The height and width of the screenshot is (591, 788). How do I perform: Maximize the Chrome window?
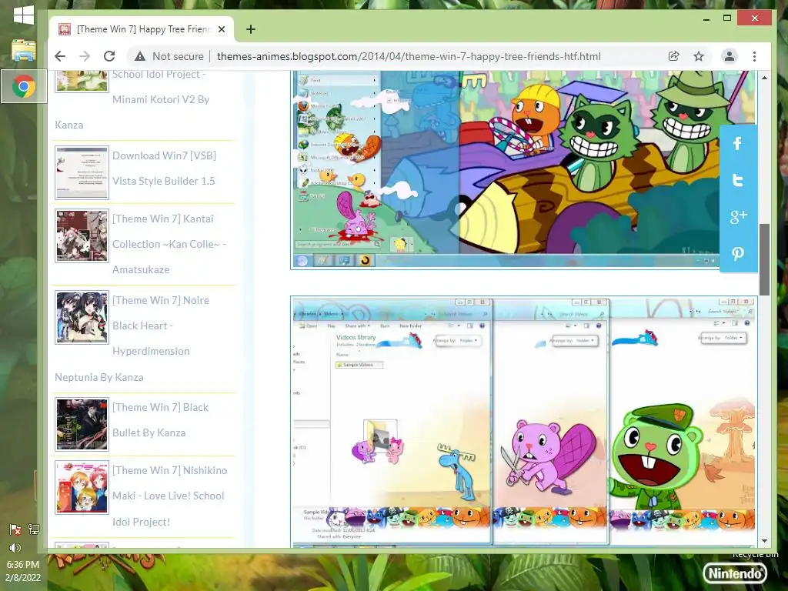point(726,18)
